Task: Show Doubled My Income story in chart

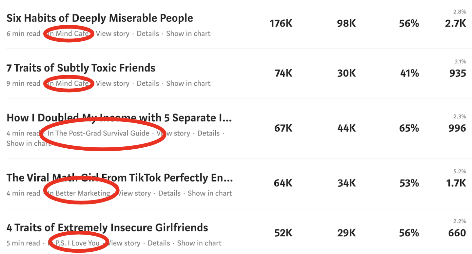Action: (x=29, y=143)
